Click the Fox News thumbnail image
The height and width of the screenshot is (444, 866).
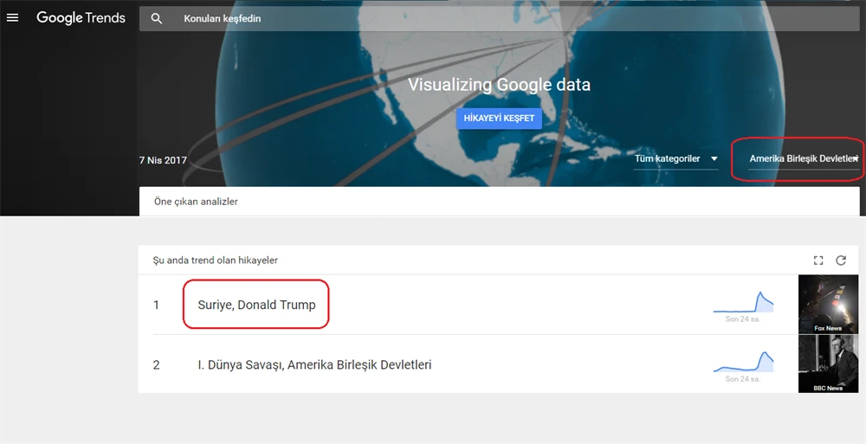click(x=828, y=304)
